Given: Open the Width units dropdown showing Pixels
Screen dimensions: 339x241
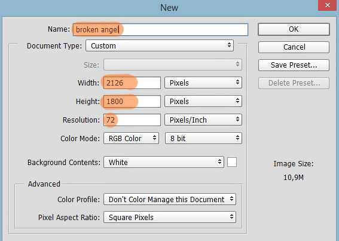Looking at the screenshot, I should 203,83.
